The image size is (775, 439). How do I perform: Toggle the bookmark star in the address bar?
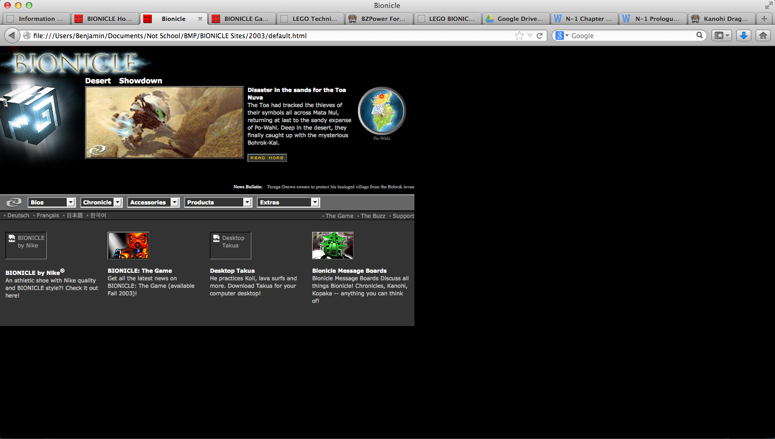coord(518,36)
